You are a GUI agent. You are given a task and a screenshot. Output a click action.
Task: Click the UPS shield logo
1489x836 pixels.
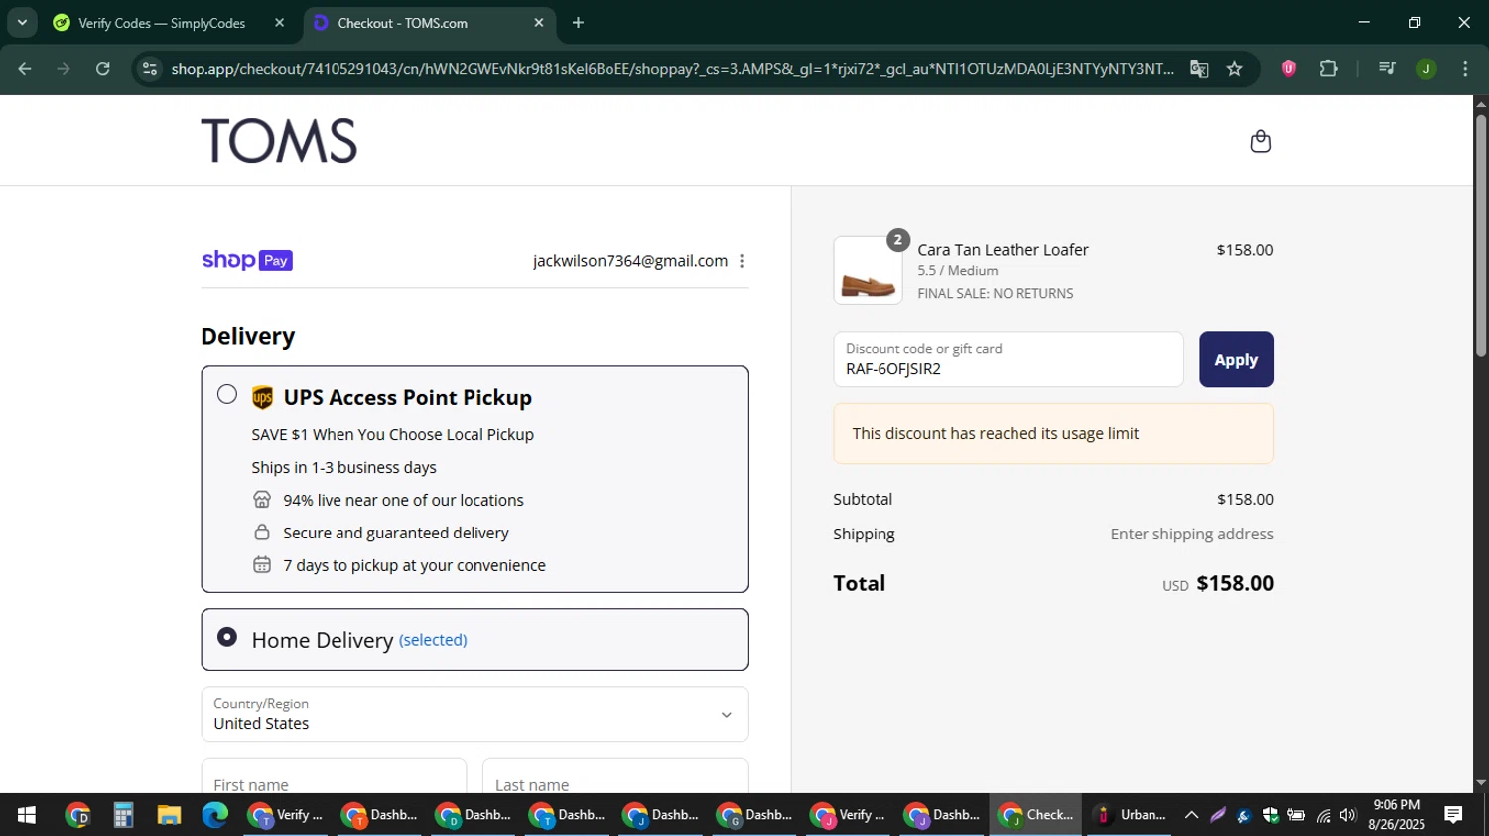(x=262, y=398)
